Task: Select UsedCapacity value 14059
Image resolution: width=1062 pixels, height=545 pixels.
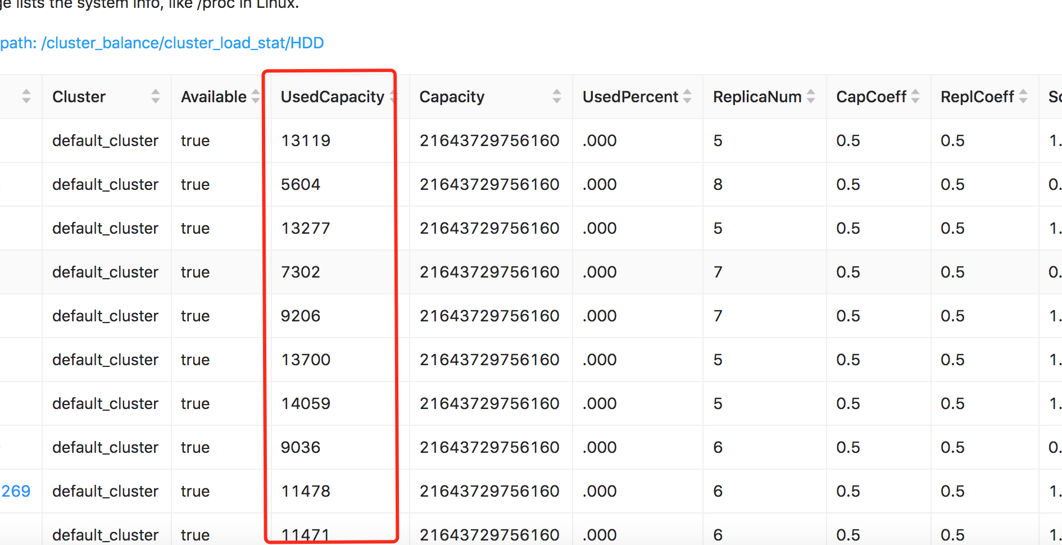Action: coord(306,403)
